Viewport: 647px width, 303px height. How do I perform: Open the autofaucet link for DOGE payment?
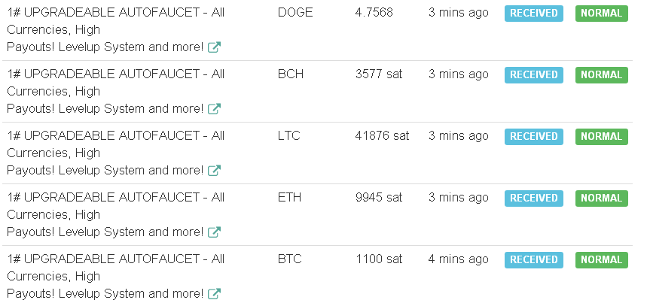(x=115, y=29)
